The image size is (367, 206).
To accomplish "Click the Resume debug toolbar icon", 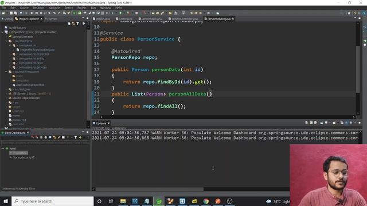I will click(32, 13).
